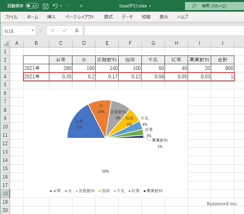Click the 珈琲 legend entry
This screenshot has width=244, height=214.
pyautogui.click(x=104, y=191)
